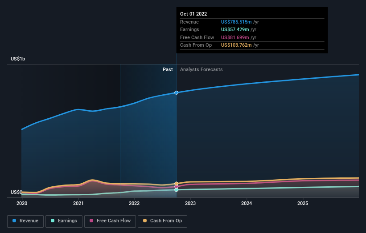Toggle the Cash From Op legend series

coord(162,221)
